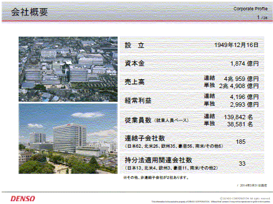Click the footnote about non-consolidated subsidiaries
This screenshot has width=273, height=204.
[x=156, y=177]
